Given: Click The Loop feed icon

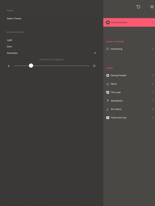Looking at the screenshot, I should click(108, 92).
